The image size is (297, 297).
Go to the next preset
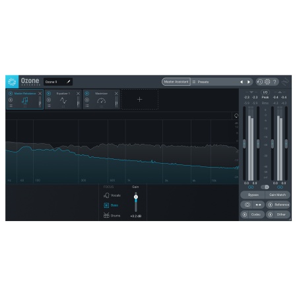click(x=249, y=82)
